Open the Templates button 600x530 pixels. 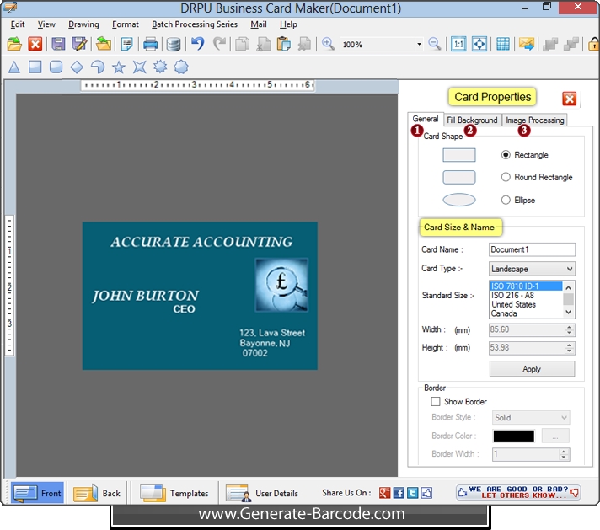pyautogui.click(x=174, y=493)
